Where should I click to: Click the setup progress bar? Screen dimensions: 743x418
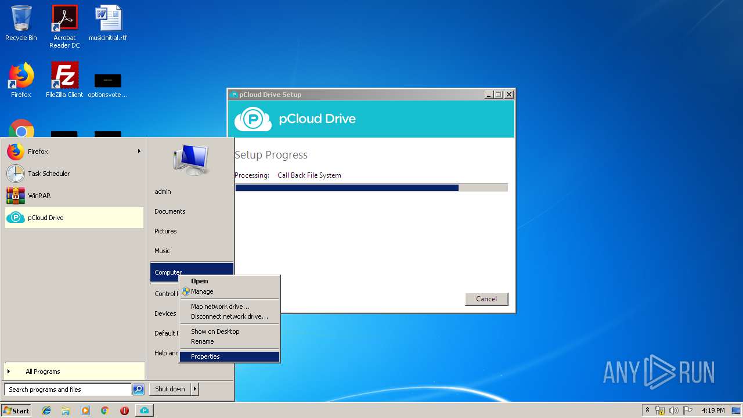tap(371, 188)
